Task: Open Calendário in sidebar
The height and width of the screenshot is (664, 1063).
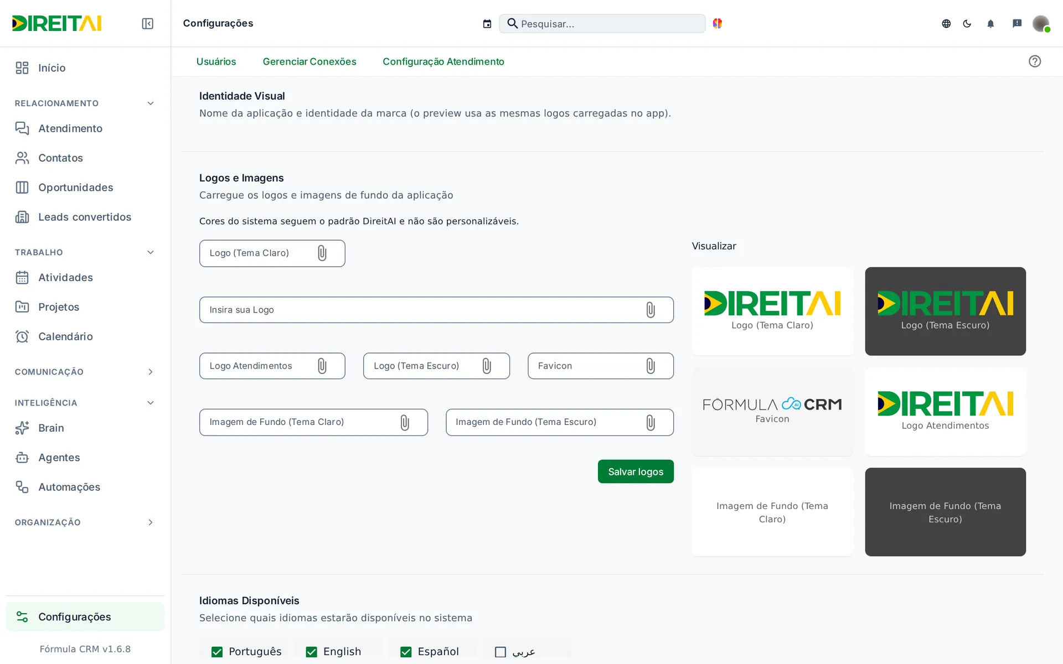Action: pos(85,336)
